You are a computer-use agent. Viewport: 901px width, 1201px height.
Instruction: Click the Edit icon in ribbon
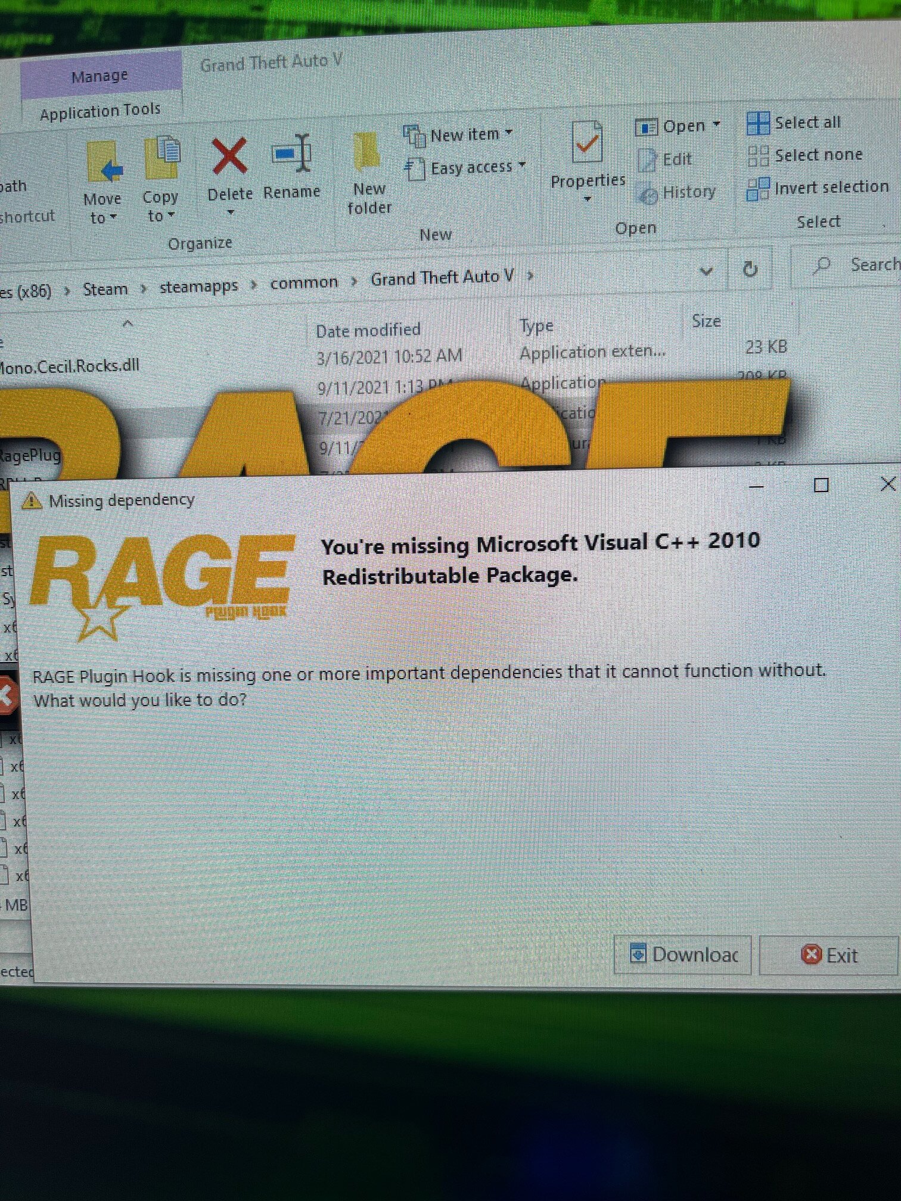point(647,160)
